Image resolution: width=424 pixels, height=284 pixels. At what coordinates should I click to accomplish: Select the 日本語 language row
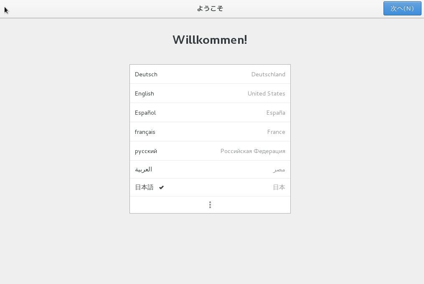tap(210, 187)
